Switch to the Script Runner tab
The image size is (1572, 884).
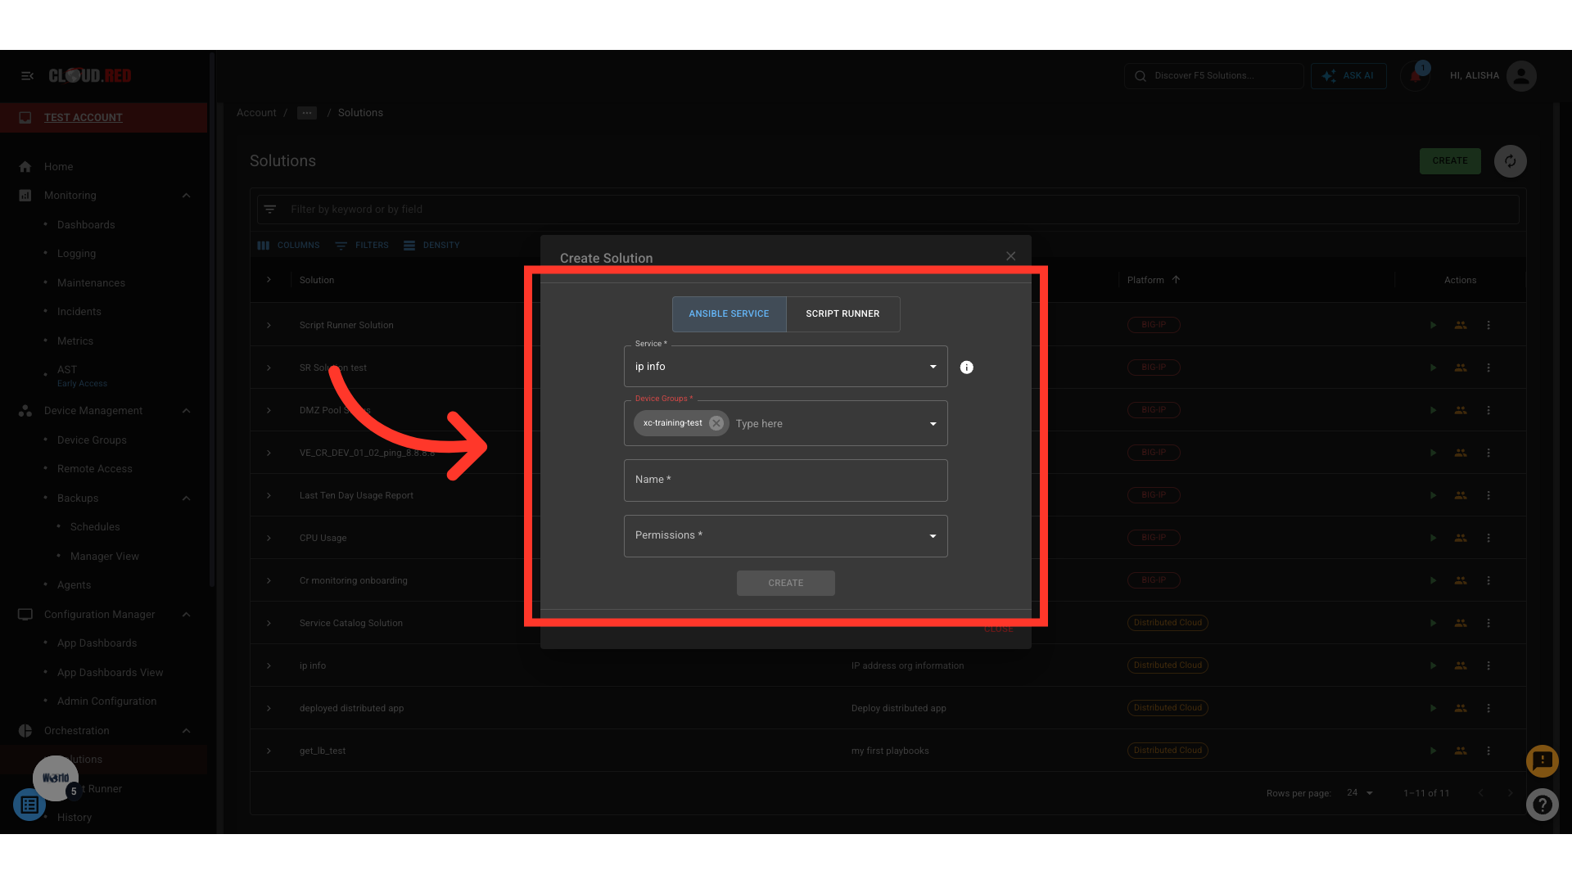coord(842,314)
